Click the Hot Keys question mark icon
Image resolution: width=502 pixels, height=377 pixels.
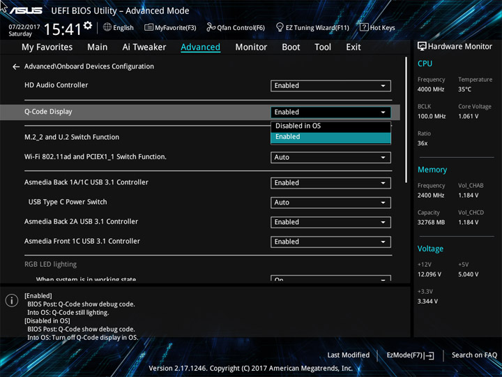point(364,27)
